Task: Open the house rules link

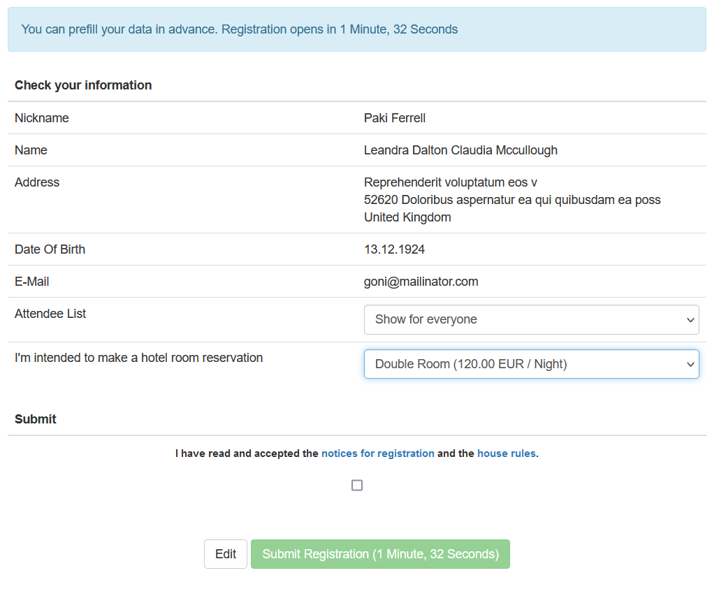Action: 506,453
